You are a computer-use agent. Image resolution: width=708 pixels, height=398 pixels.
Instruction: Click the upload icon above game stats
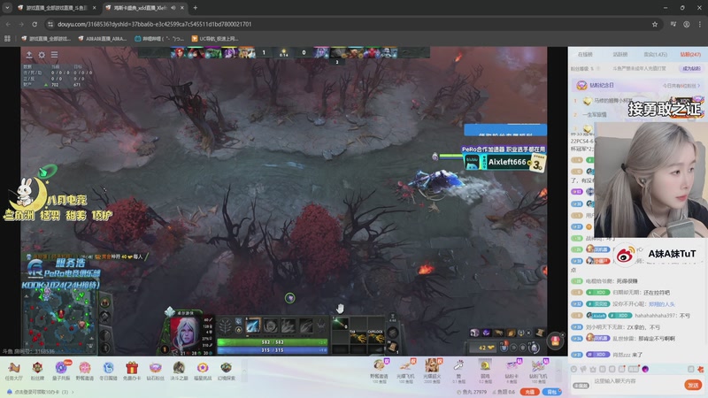(29, 55)
